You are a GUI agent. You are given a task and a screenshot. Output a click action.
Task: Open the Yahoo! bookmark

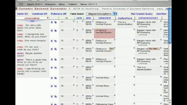coord(72,4)
